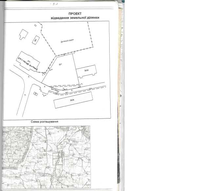
Task: Click the dotted fence line above the БП plot
Action: coord(74,51)
